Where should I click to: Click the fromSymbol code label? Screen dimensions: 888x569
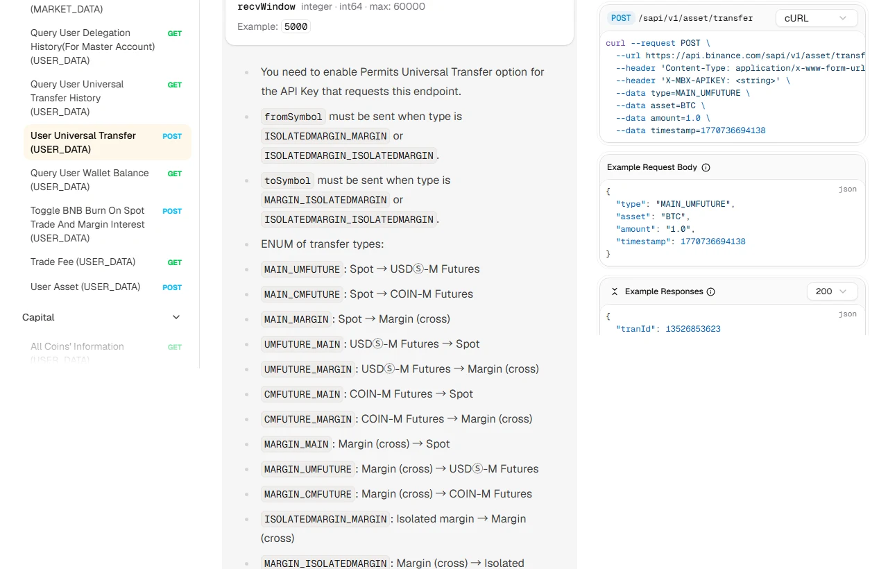[x=293, y=117]
